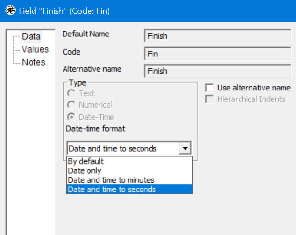The width and height of the screenshot is (296, 235).
Task: Click the Alternative name field
Action: coord(218,71)
